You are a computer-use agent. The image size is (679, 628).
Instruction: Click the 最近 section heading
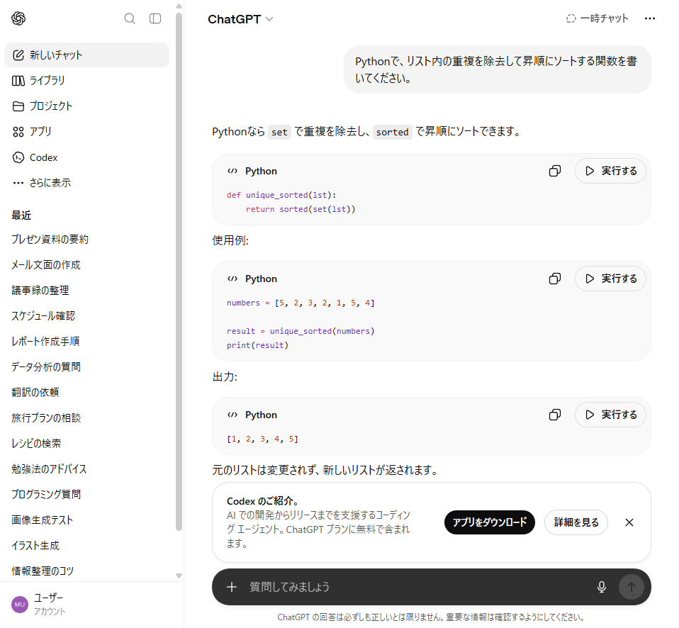click(x=21, y=215)
